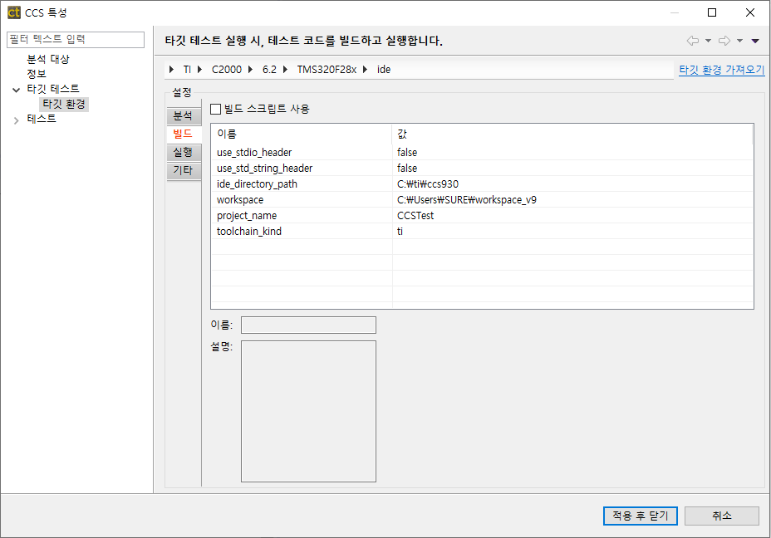Select the workspace row name

(x=240, y=200)
